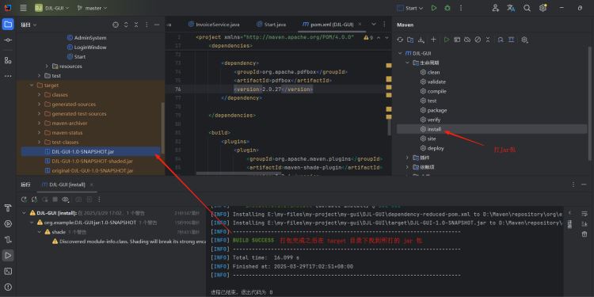This screenshot has height=297, width=594.
Task: Open the Terminal tool window
Action: pos(8,271)
